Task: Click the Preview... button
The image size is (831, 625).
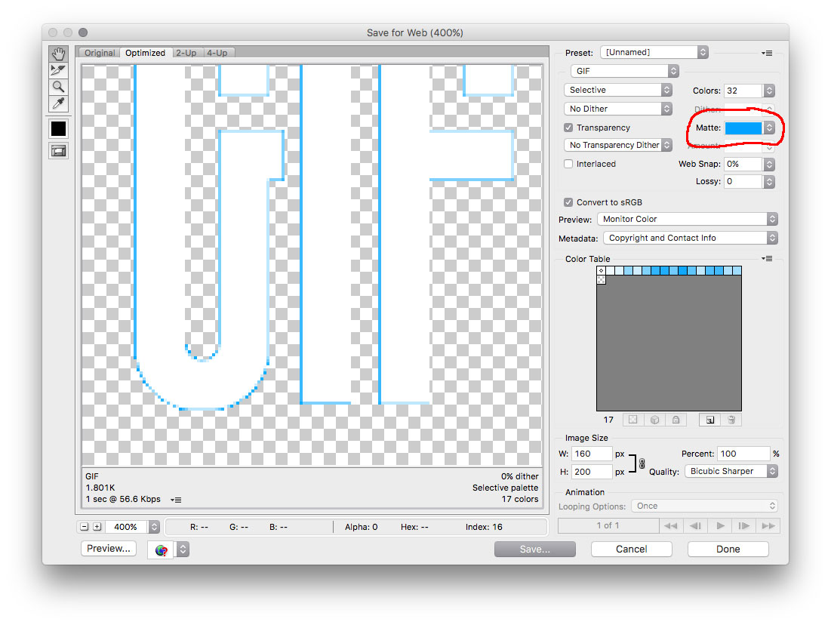Action: tap(108, 550)
